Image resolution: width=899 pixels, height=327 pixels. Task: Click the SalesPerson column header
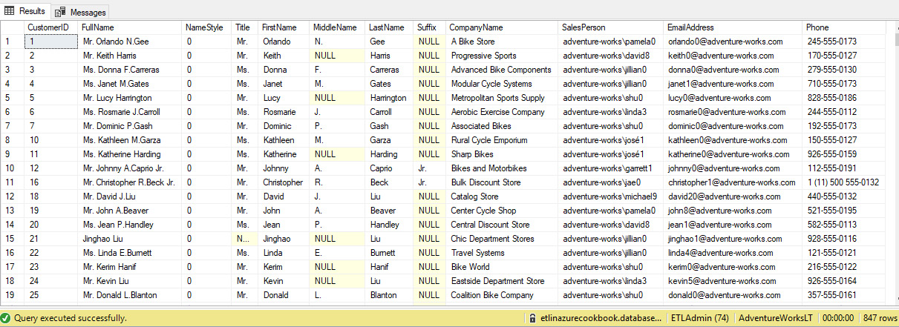pos(611,27)
